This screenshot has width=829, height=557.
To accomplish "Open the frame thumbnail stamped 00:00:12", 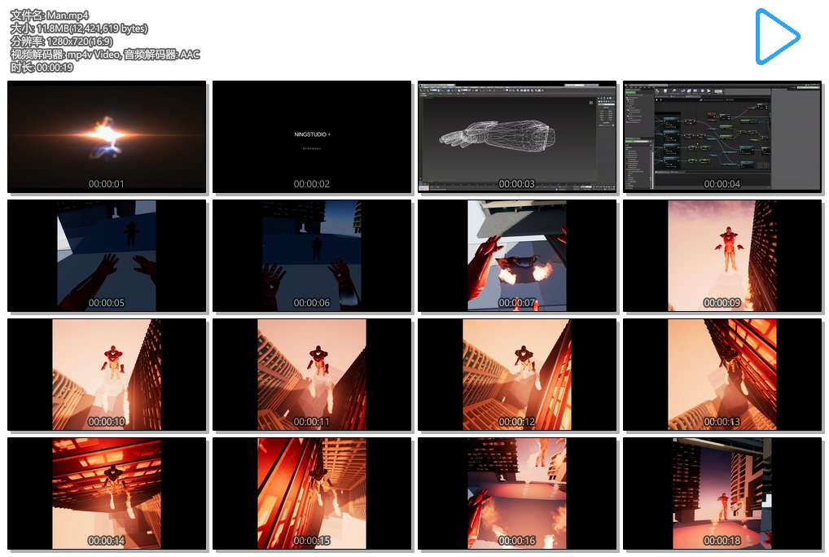I will (517, 375).
